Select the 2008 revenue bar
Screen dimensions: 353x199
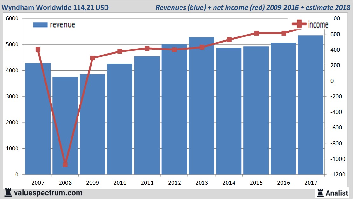65,126
